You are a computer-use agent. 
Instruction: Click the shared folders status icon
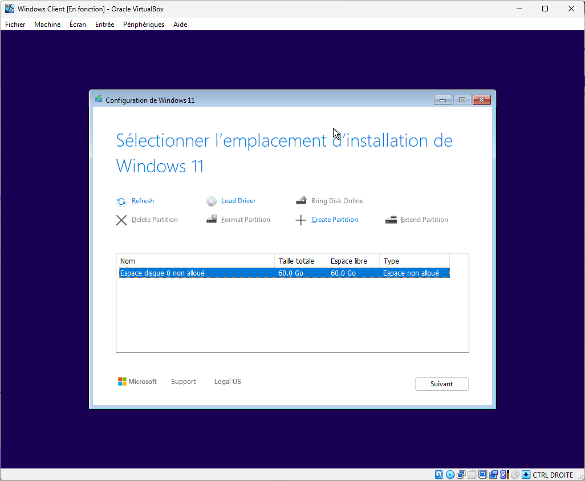472,475
